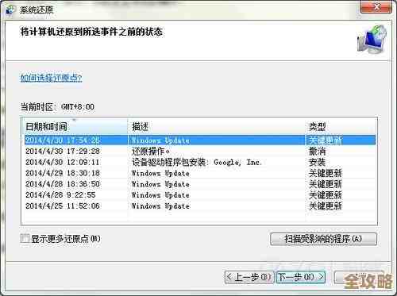Viewport: 397px width, 296px height.
Task: Sort by the 类型 column header
Action: pyautogui.click(x=341, y=126)
